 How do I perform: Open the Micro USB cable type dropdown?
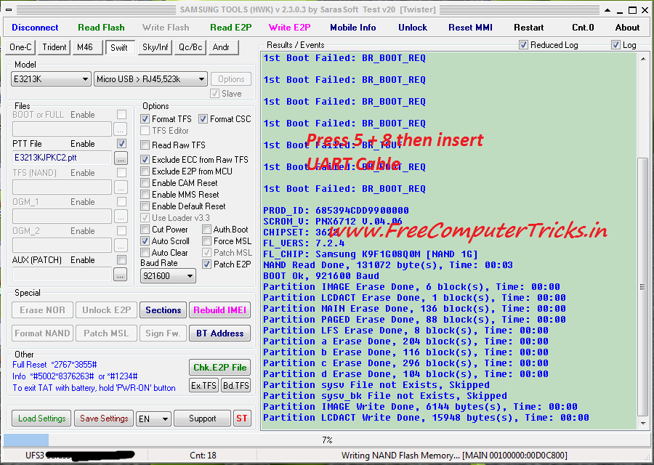pos(150,78)
